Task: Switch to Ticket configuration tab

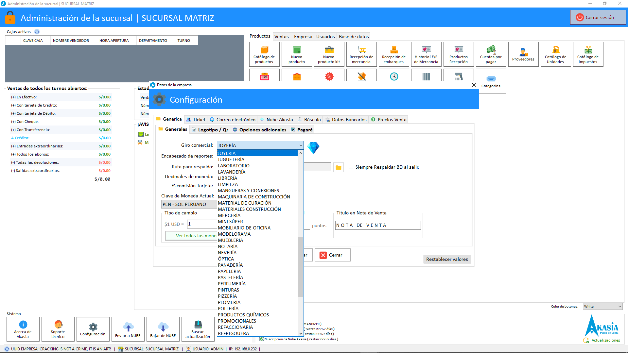Action: (x=196, y=120)
